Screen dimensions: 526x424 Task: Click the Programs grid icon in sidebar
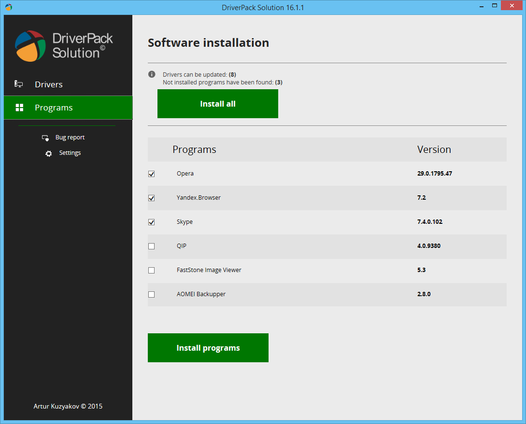(x=19, y=108)
